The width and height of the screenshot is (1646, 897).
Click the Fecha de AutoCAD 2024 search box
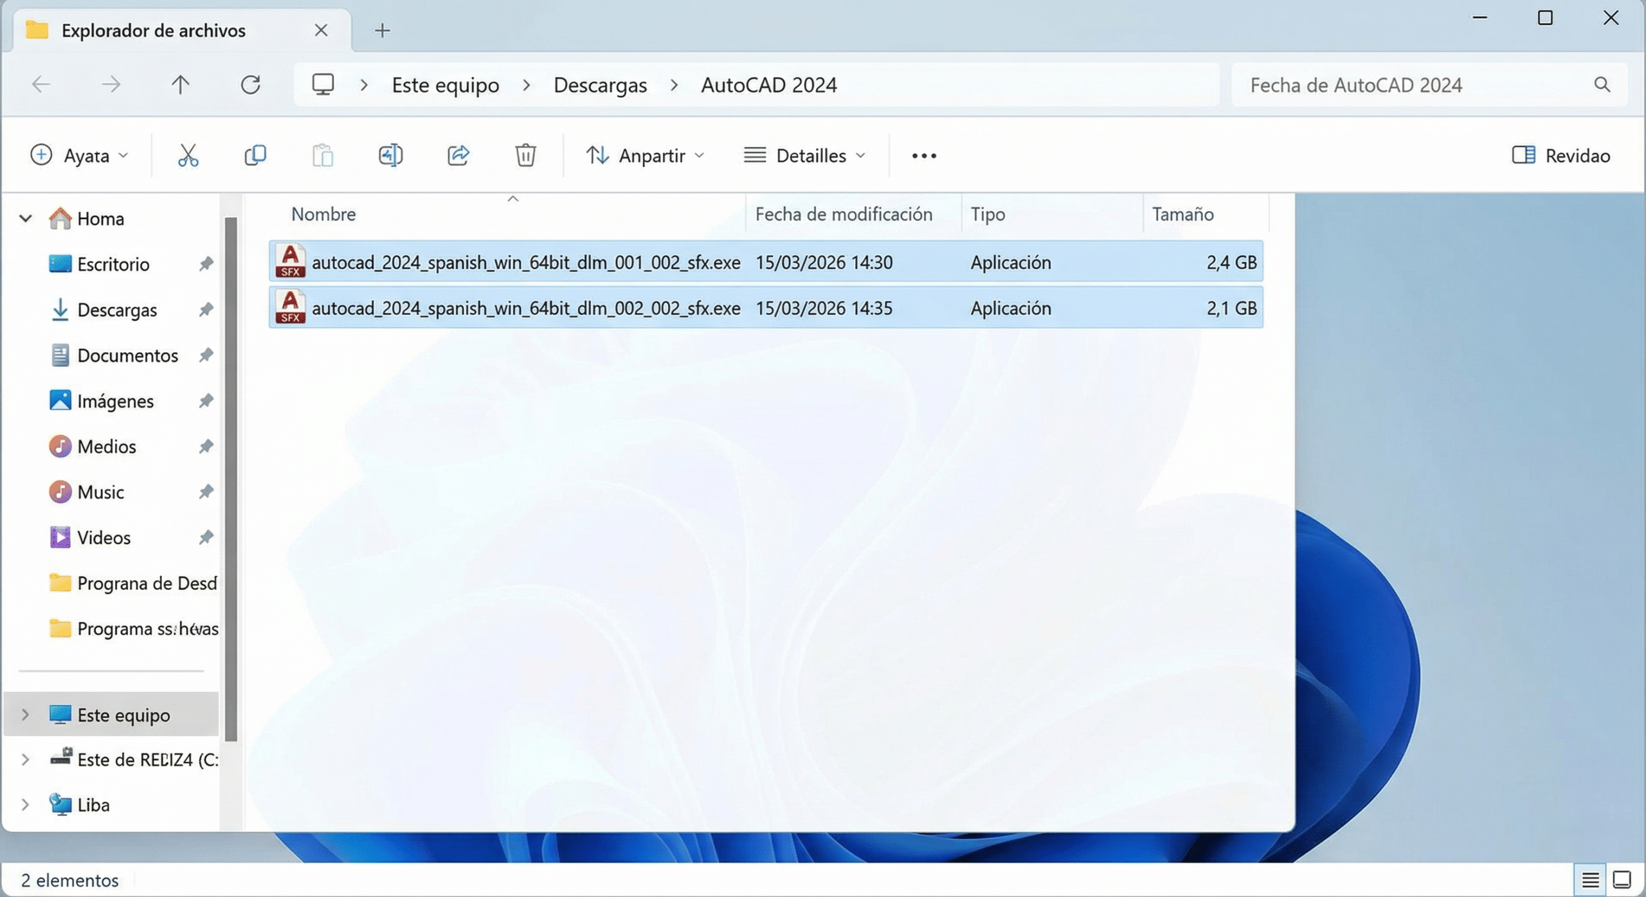(x=1415, y=84)
